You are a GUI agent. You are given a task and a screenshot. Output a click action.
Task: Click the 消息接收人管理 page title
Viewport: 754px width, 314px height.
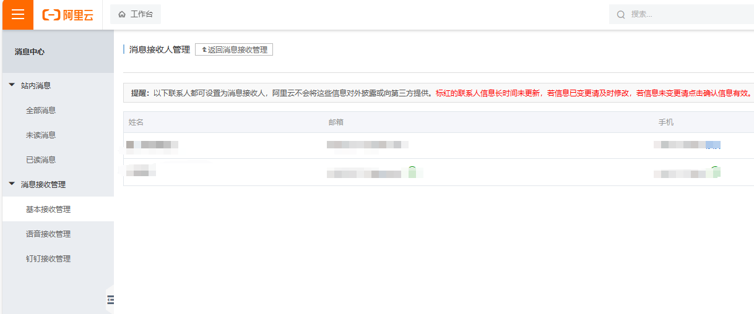(160, 49)
